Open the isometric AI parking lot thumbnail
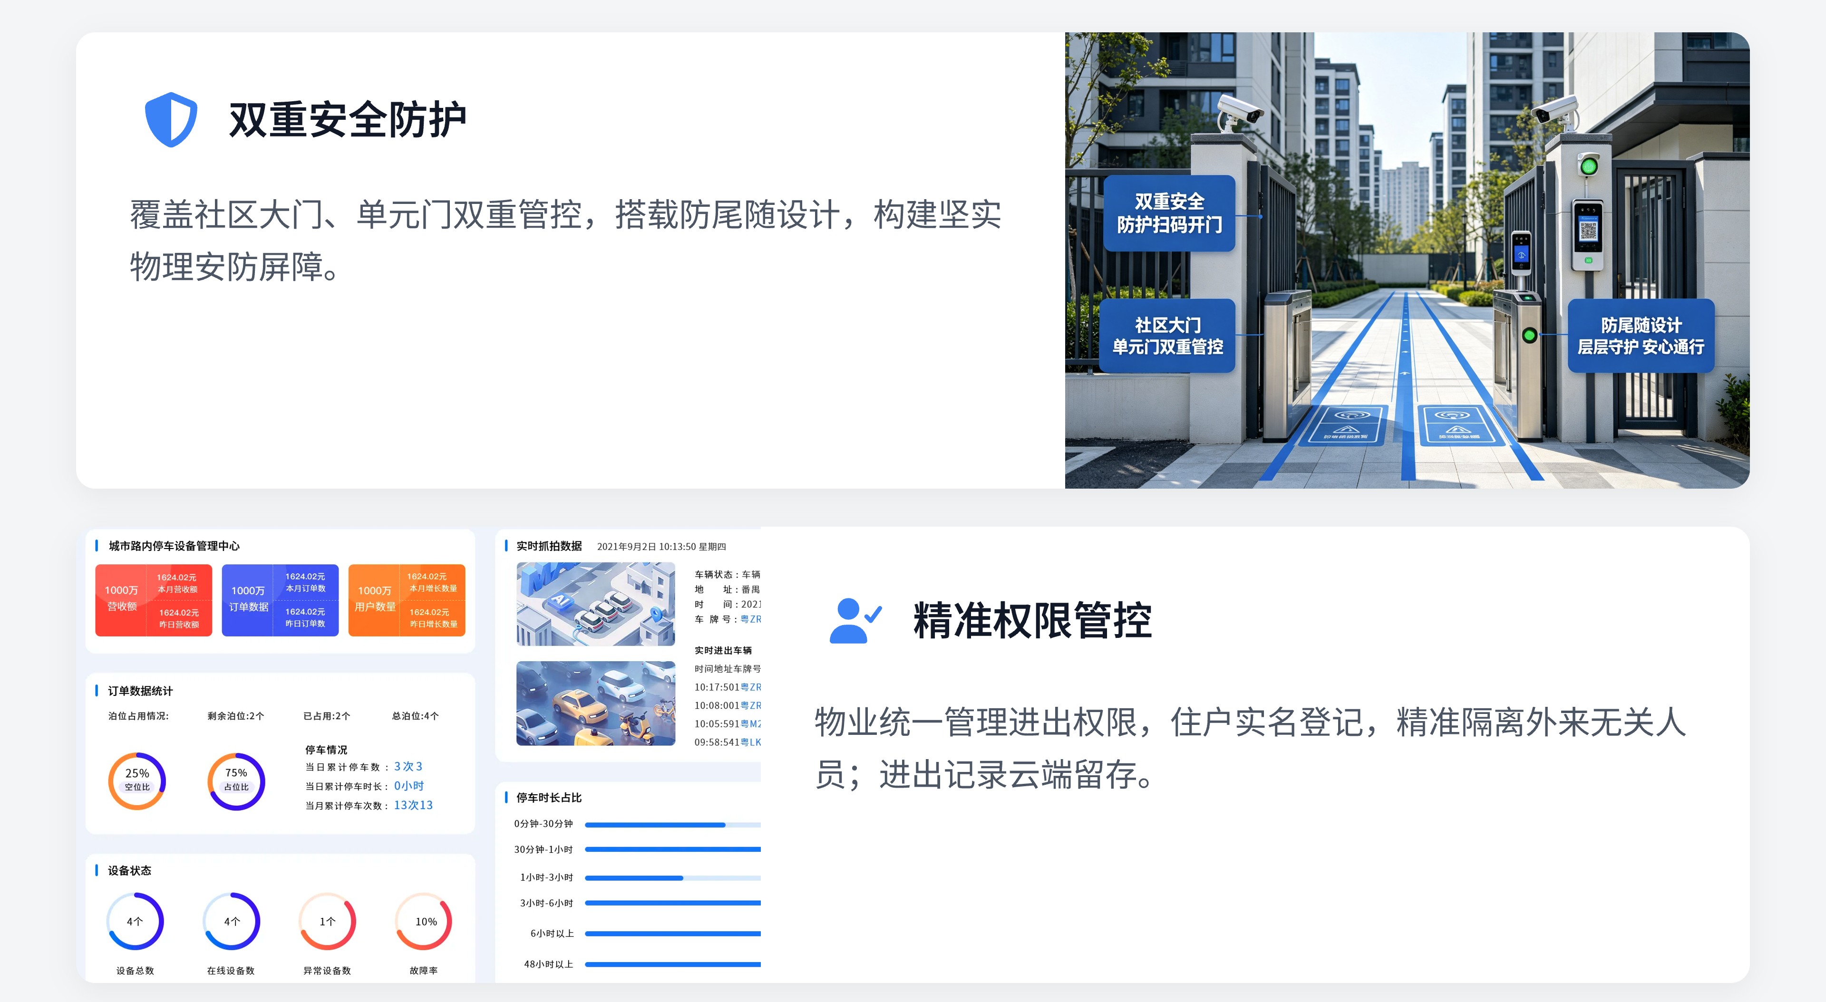 click(x=595, y=604)
